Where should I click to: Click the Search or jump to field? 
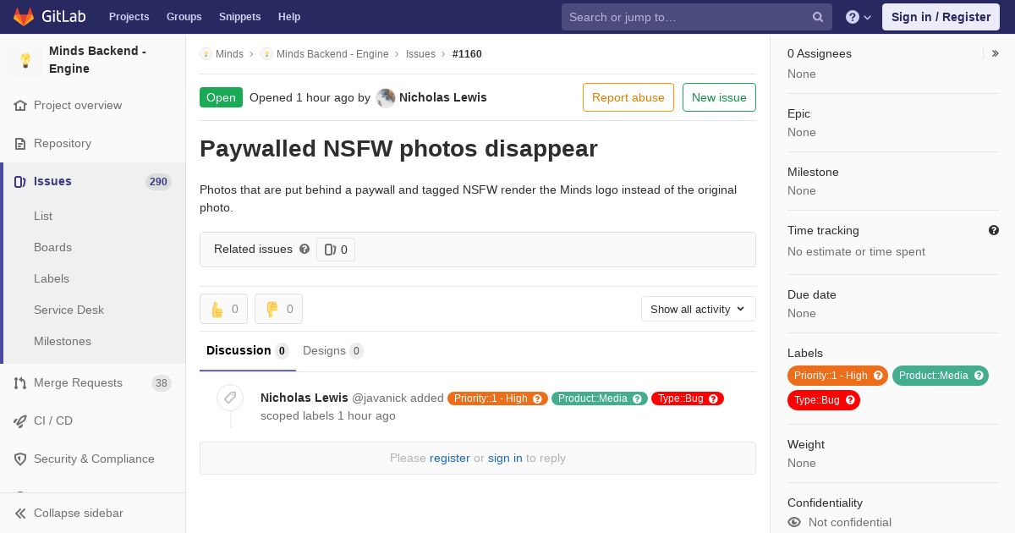(x=696, y=17)
